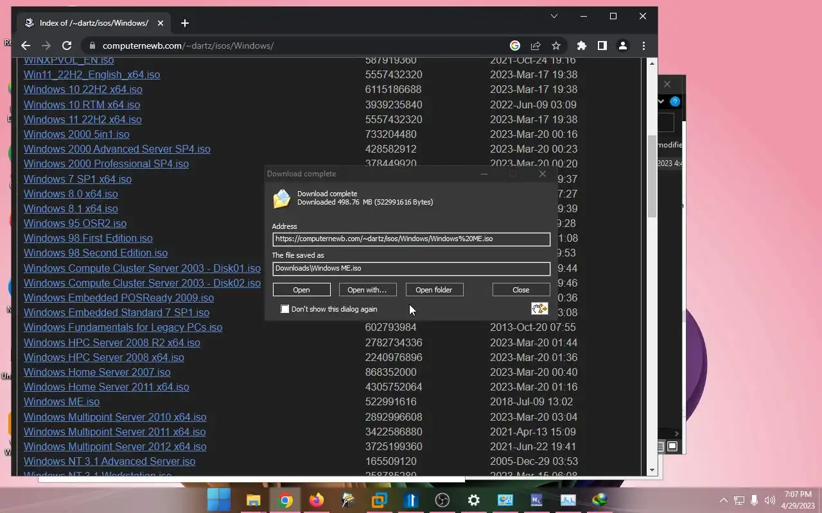822x513 pixels.
Task: Click Windows Embedded POSReady 2009.iso link
Action: (x=119, y=298)
